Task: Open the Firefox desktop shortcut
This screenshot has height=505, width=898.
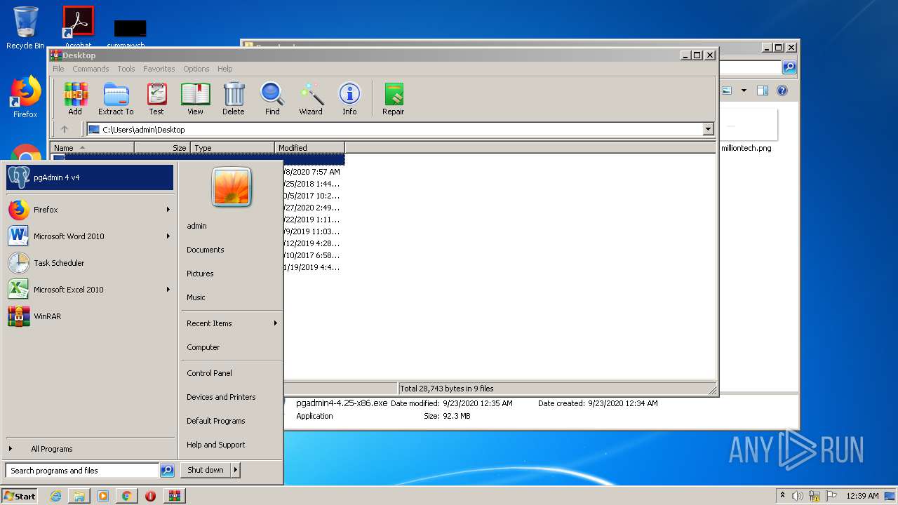Action: pyautogui.click(x=25, y=97)
